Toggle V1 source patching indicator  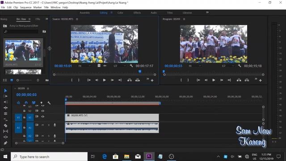coord(18,118)
